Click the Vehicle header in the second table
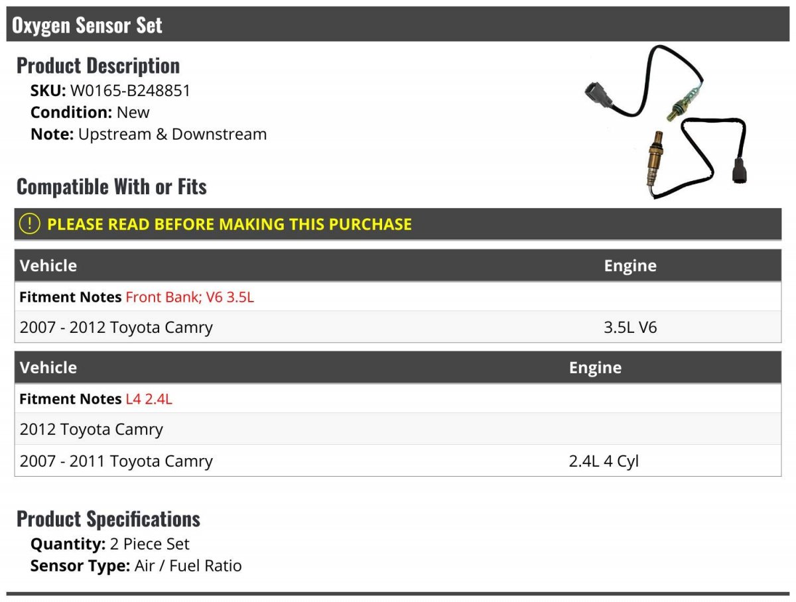 point(48,368)
